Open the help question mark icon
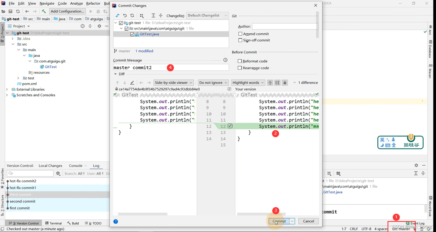Image resolution: width=436 pixels, height=232 pixels. [116, 221]
